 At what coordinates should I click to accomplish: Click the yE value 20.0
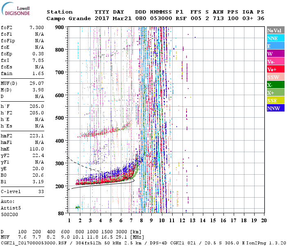click(x=38, y=169)
